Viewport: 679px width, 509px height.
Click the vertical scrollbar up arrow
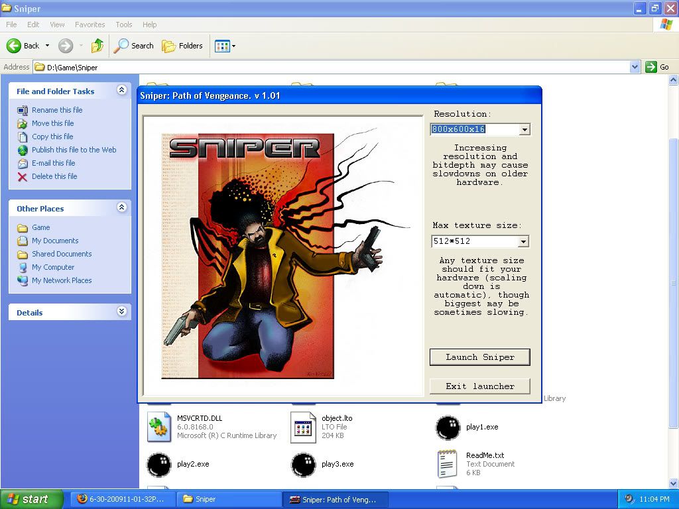point(674,80)
